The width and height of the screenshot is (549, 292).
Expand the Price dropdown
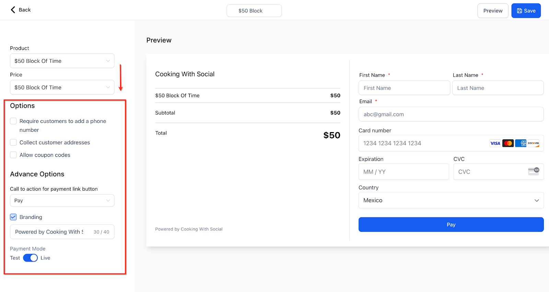point(62,87)
